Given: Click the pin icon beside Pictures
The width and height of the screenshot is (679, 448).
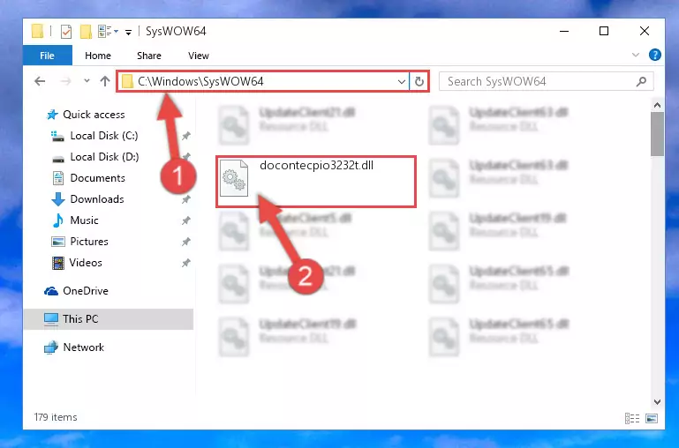Looking at the screenshot, I should 185,242.
